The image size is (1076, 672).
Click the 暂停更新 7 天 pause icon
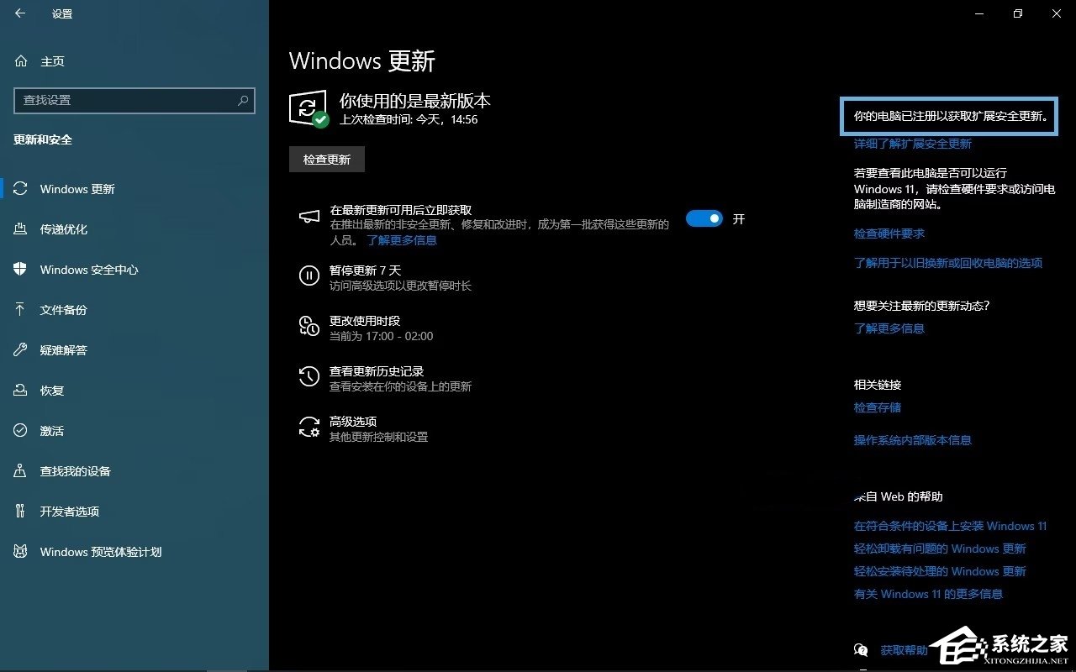pos(309,276)
